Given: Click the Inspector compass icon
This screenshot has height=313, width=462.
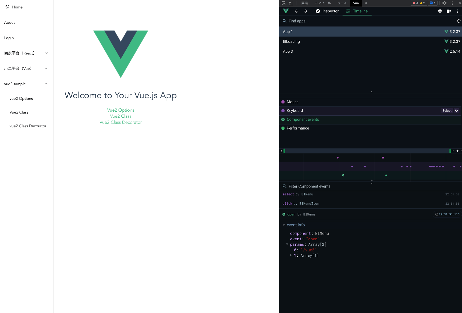Looking at the screenshot, I should tap(318, 11).
